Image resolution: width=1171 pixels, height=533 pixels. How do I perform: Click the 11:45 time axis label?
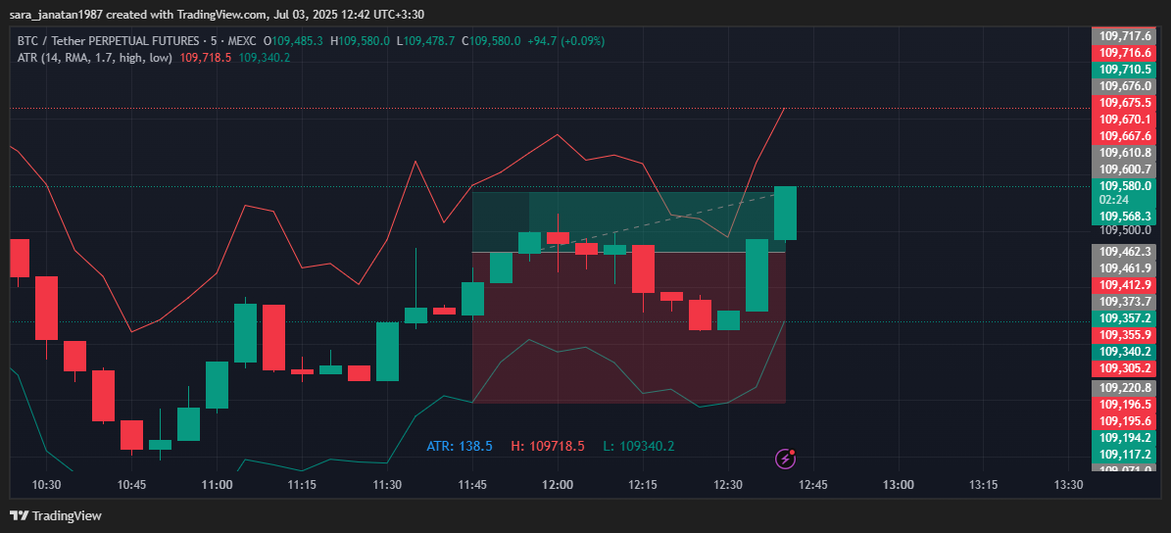pyautogui.click(x=472, y=485)
